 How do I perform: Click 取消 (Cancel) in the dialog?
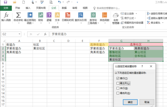tap(147, 102)
